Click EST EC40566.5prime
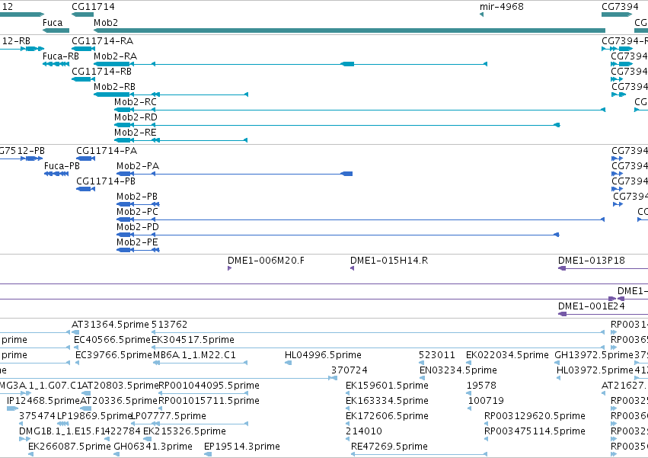 point(77,348)
